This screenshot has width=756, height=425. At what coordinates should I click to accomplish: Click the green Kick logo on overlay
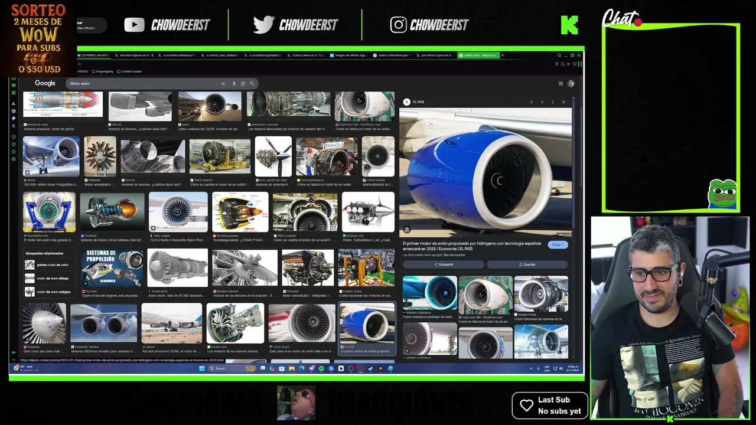pyautogui.click(x=569, y=25)
